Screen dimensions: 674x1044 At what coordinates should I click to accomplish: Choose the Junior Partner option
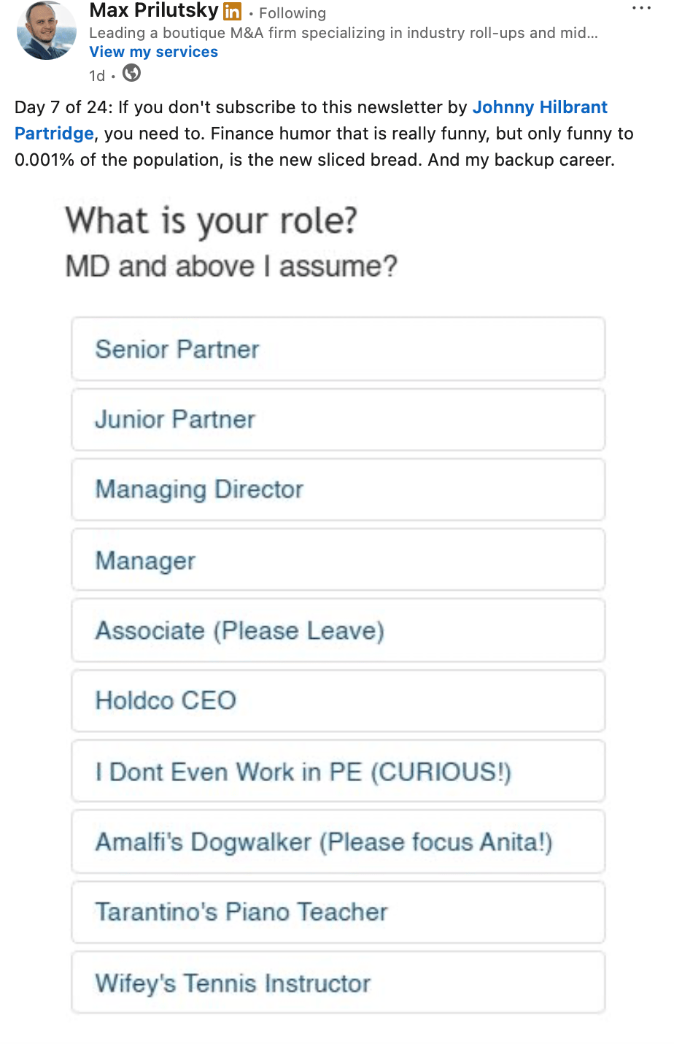pos(338,420)
